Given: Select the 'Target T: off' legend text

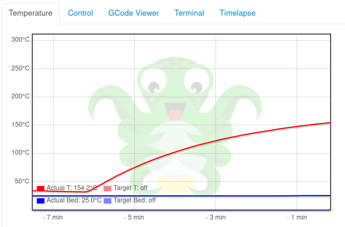Looking at the screenshot, I should 130,188.
